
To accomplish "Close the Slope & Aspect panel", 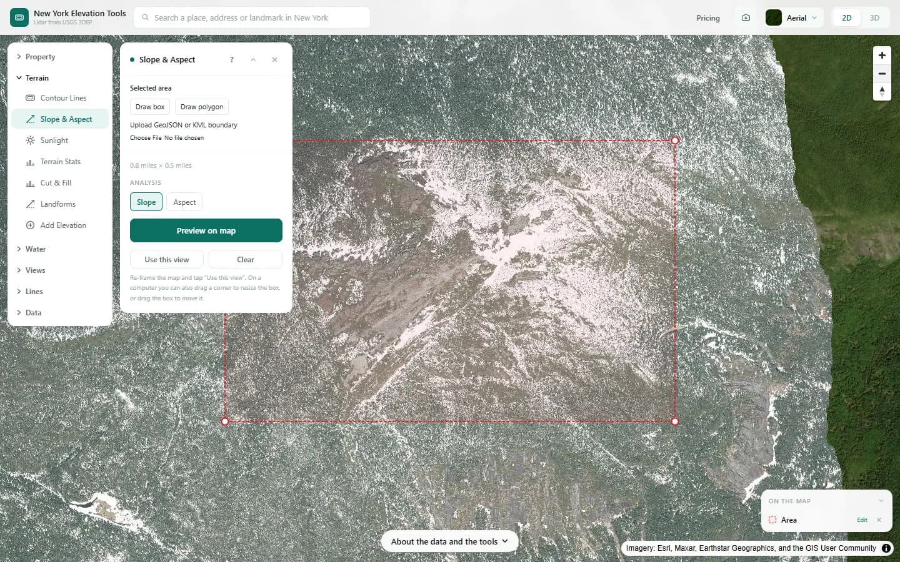I will coord(274,60).
